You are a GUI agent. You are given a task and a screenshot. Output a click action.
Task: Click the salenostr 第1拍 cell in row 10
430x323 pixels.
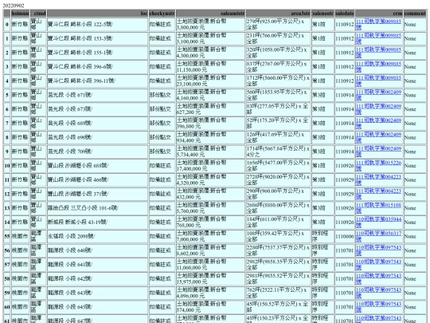[x=322, y=166]
